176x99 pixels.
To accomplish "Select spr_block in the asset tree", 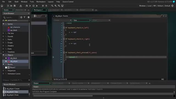I will [x=13, y=30].
